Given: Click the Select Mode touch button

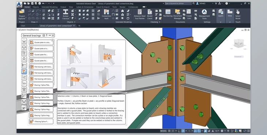Looking at the screenshot, I should pos(238,14).
